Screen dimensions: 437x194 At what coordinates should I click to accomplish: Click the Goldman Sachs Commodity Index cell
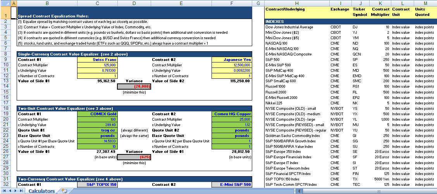(x=292, y=136)
